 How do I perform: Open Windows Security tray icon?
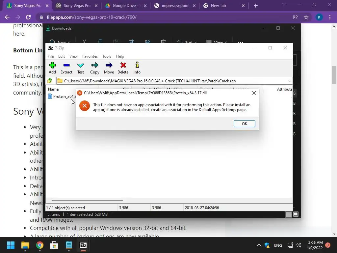click(267, 245)
